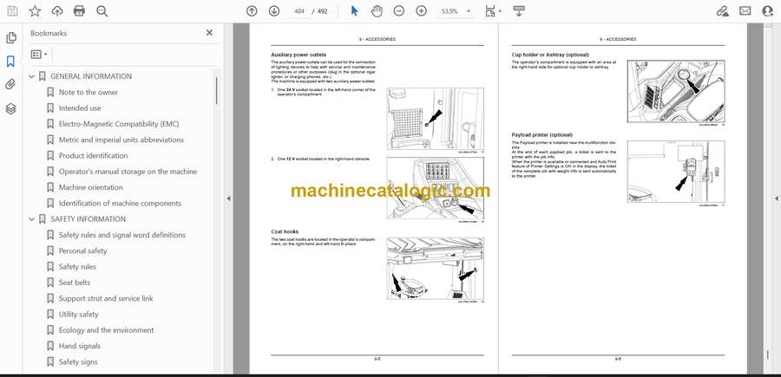Open the find text magnifier tool
The image size is (781, 377).
(x=102, y=11)
